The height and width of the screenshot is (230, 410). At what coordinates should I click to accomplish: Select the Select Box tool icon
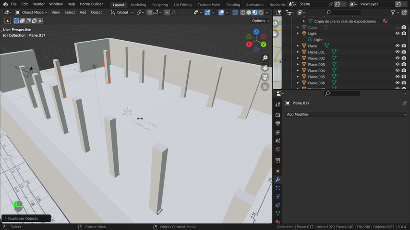8,21
